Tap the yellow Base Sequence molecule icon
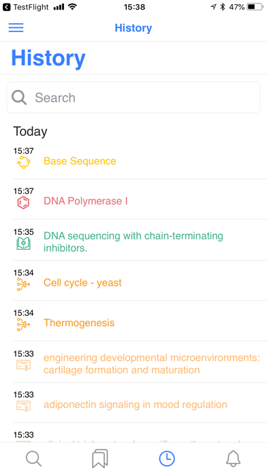 [x=23, y=162]
